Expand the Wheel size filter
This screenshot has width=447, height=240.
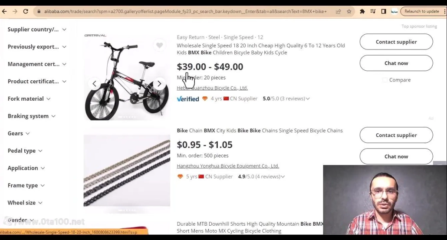click(x=25, y=203)
